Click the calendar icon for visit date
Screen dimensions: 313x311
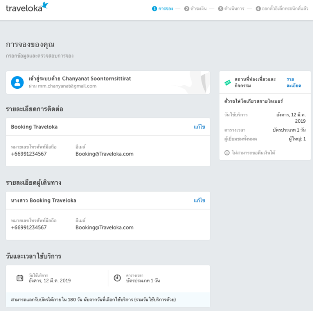tap(20, 278)
